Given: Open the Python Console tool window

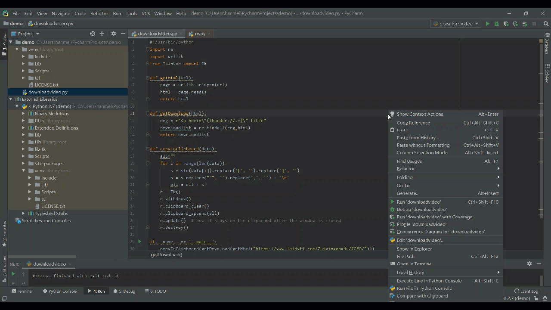Looking at the screenshot, I should 60,291.
